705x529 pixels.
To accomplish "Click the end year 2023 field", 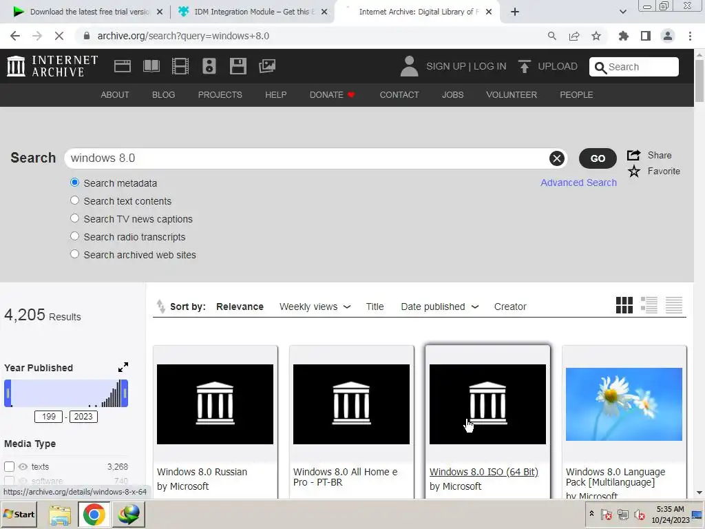I will tap(83, 417).
